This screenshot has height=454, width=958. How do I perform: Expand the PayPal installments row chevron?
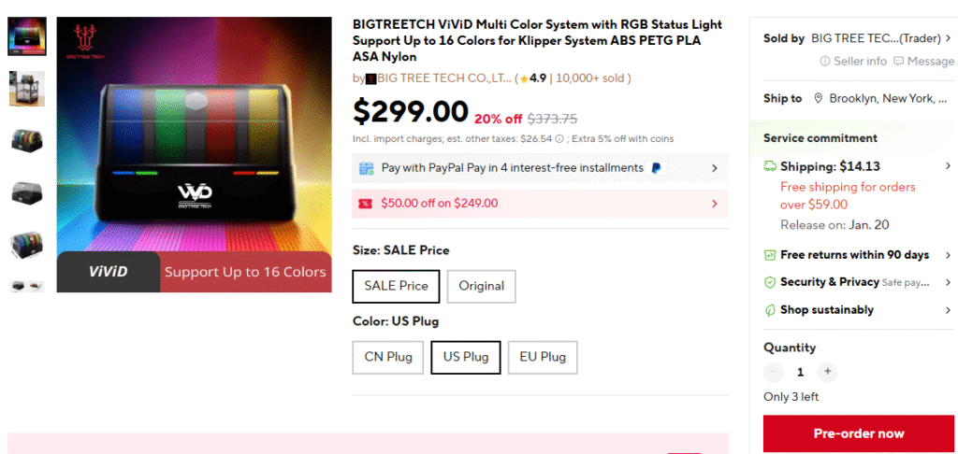(715, 168)
